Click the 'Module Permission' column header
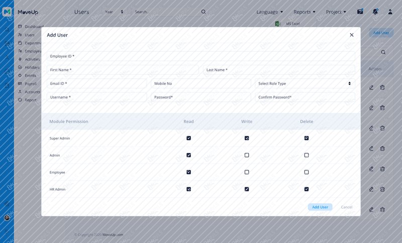 pos(69,122)
